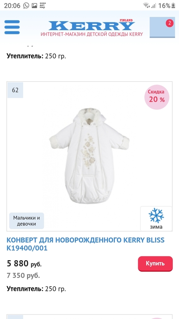
Task: Tap the Wi-Fi status icon
Action: tap(146, 5)
